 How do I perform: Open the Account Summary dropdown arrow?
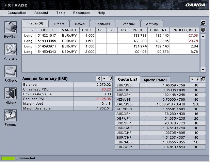(x=104, y=79)
